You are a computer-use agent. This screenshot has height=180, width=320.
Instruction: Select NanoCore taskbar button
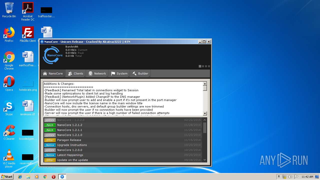[62, 177]
